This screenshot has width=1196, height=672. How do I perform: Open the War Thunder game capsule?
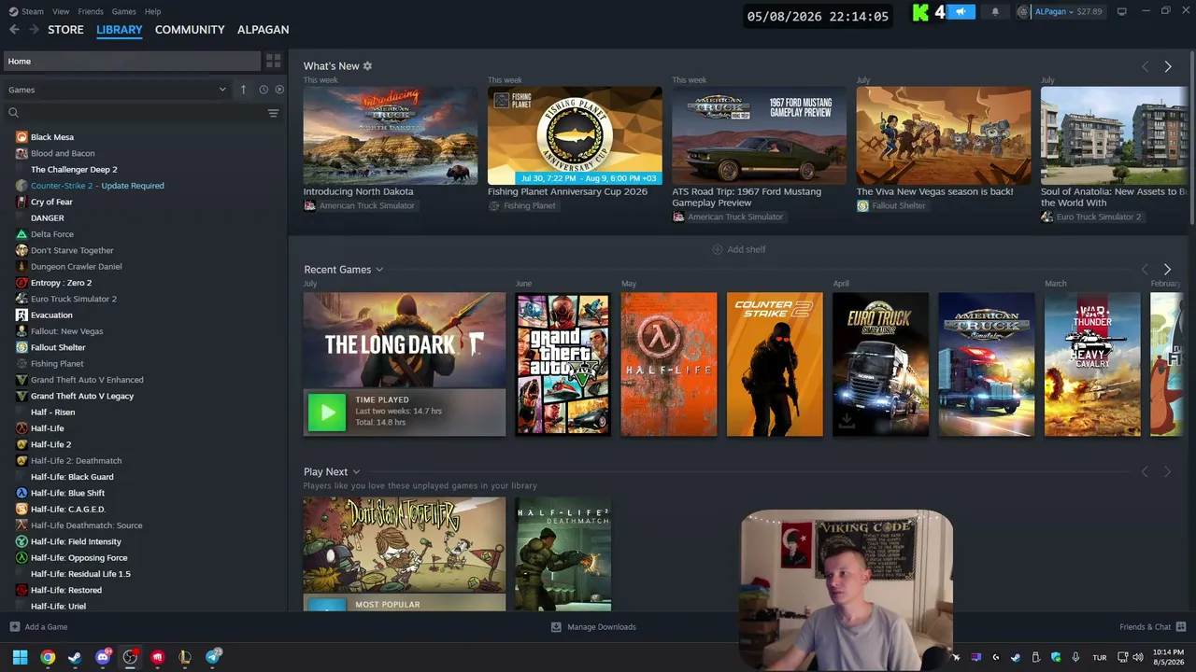coord(1092,364)
